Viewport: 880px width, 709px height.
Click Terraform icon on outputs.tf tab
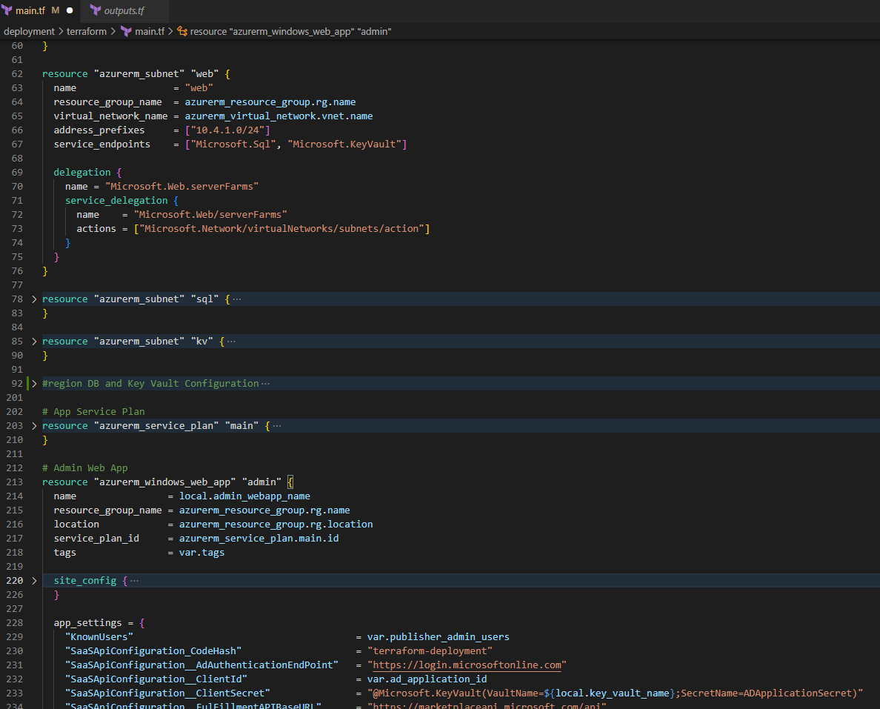(96, 10)
